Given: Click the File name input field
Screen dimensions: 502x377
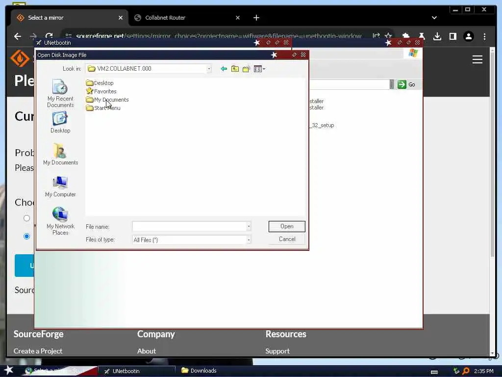Looking at the screenshot, I should click(189, 226).
